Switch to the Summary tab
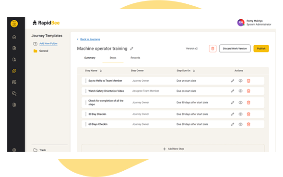Image resolution: width=283 pixels, height=177 pixels. (x=90, y=58)
